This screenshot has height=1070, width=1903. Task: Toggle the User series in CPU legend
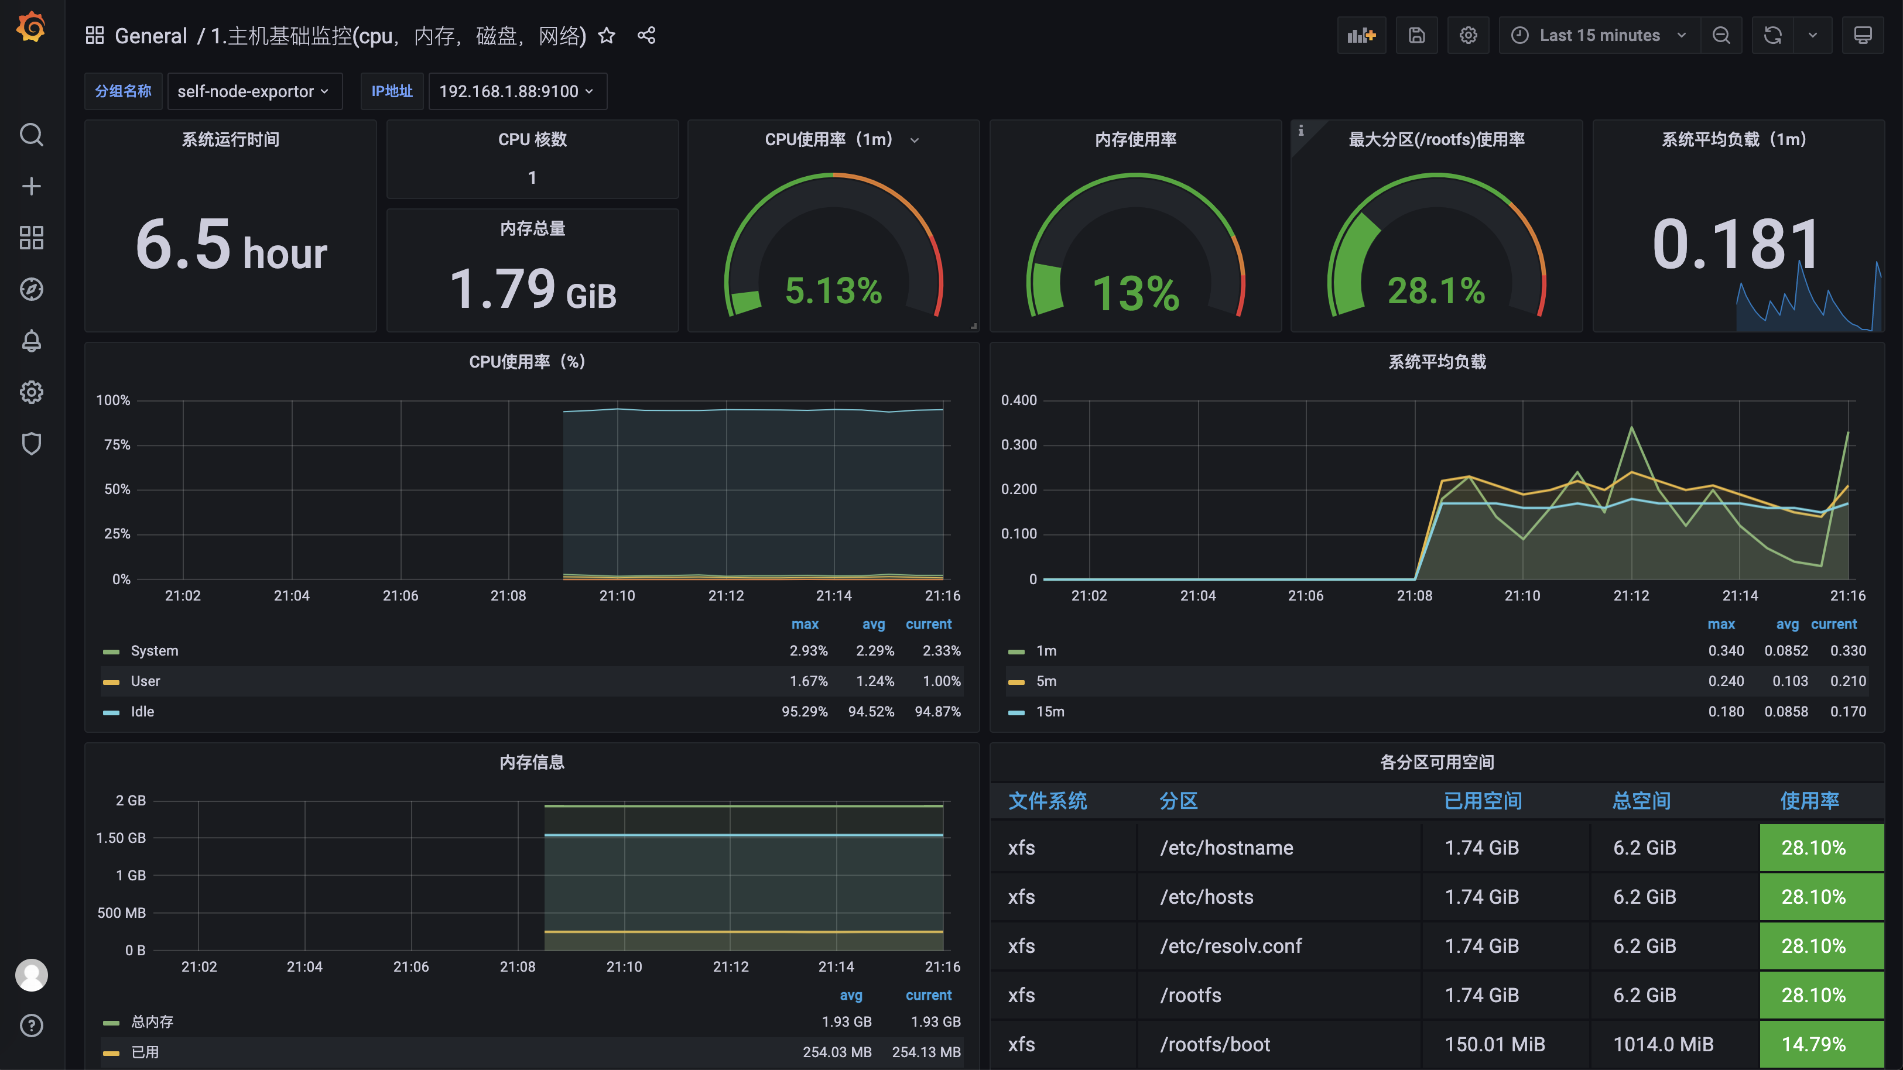tap(146, 681)
